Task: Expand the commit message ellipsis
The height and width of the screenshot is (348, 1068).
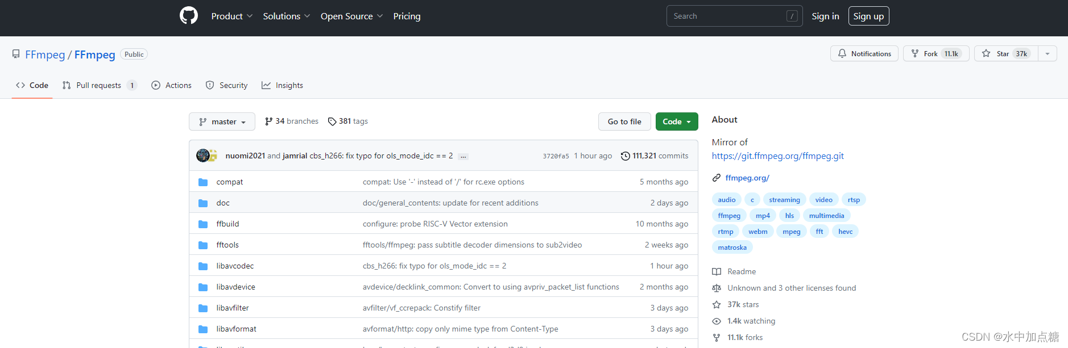Action: click(463, 156)
